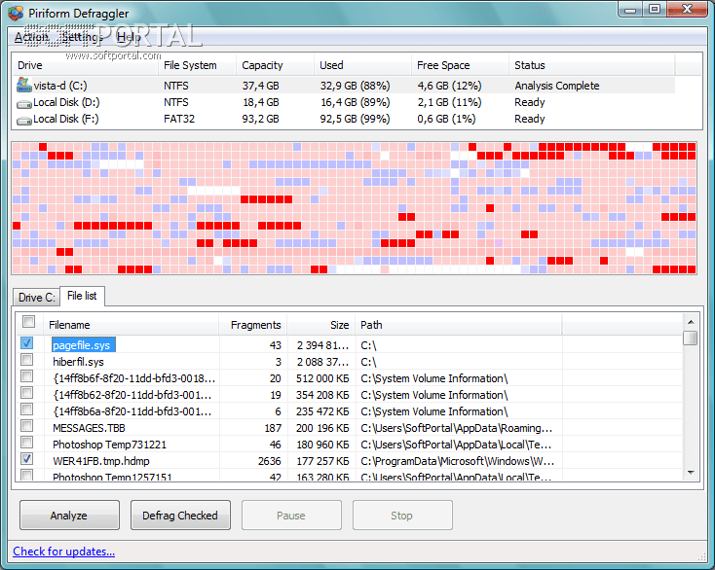Click the 37,4 GB capacity cell

click(260, 86)
